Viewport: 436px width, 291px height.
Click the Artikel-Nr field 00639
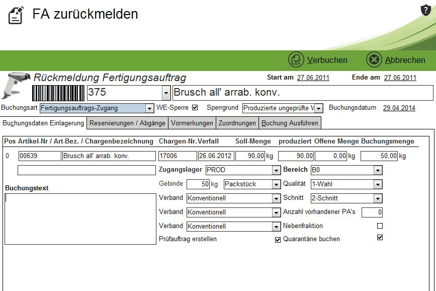(x=40, y=156)
